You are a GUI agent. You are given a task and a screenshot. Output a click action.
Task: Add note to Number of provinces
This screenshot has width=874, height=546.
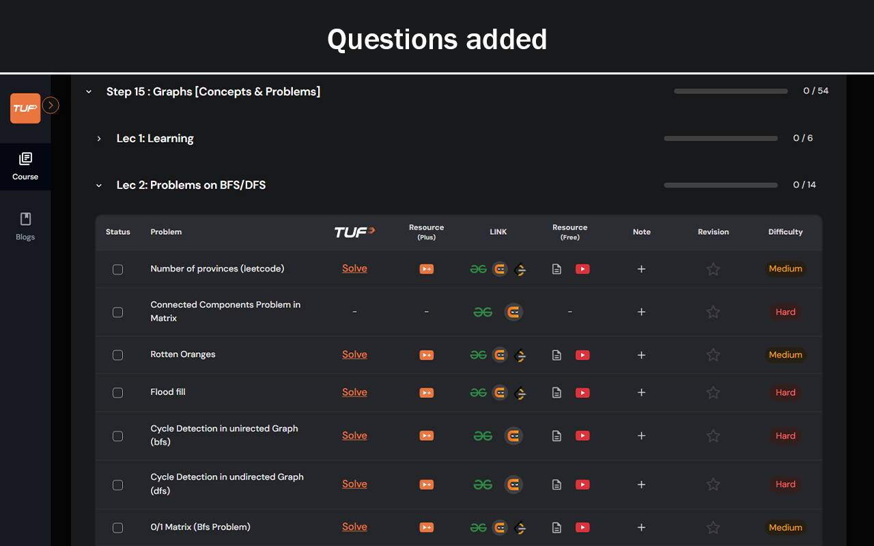pos(641,269)
